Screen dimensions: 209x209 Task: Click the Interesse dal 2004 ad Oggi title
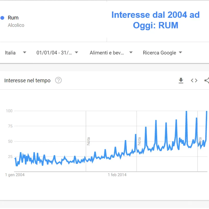click(155, 20)
